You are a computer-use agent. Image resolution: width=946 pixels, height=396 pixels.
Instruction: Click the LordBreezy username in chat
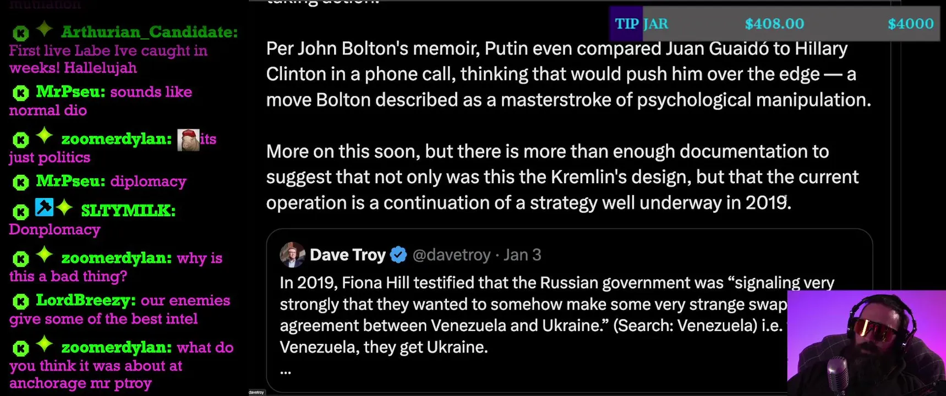pyautogui.click(x=85, y=300)
